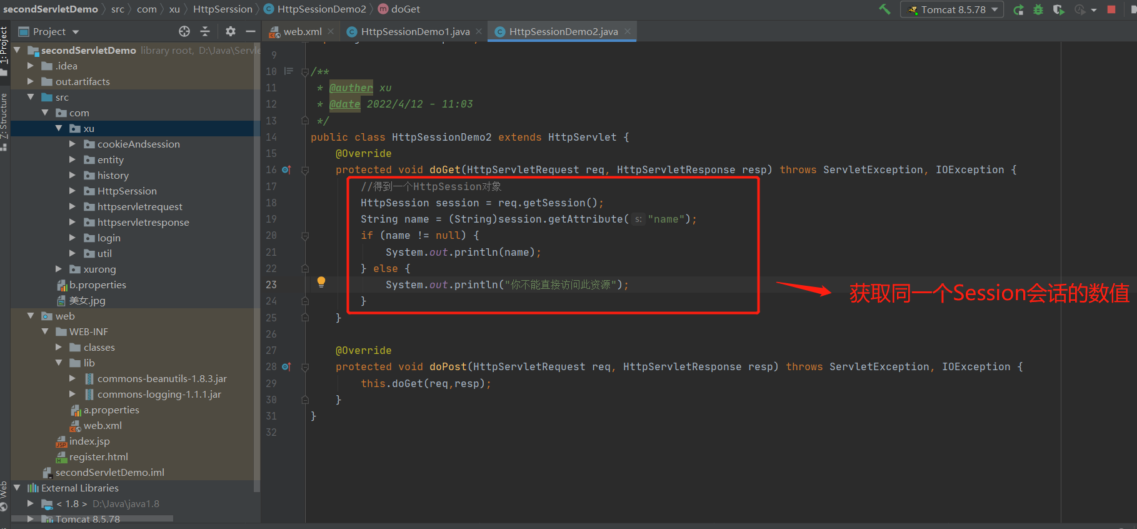
Task: Expand the commons-beanutils-1.8.3.jar node
Action: tap(73, 378)
